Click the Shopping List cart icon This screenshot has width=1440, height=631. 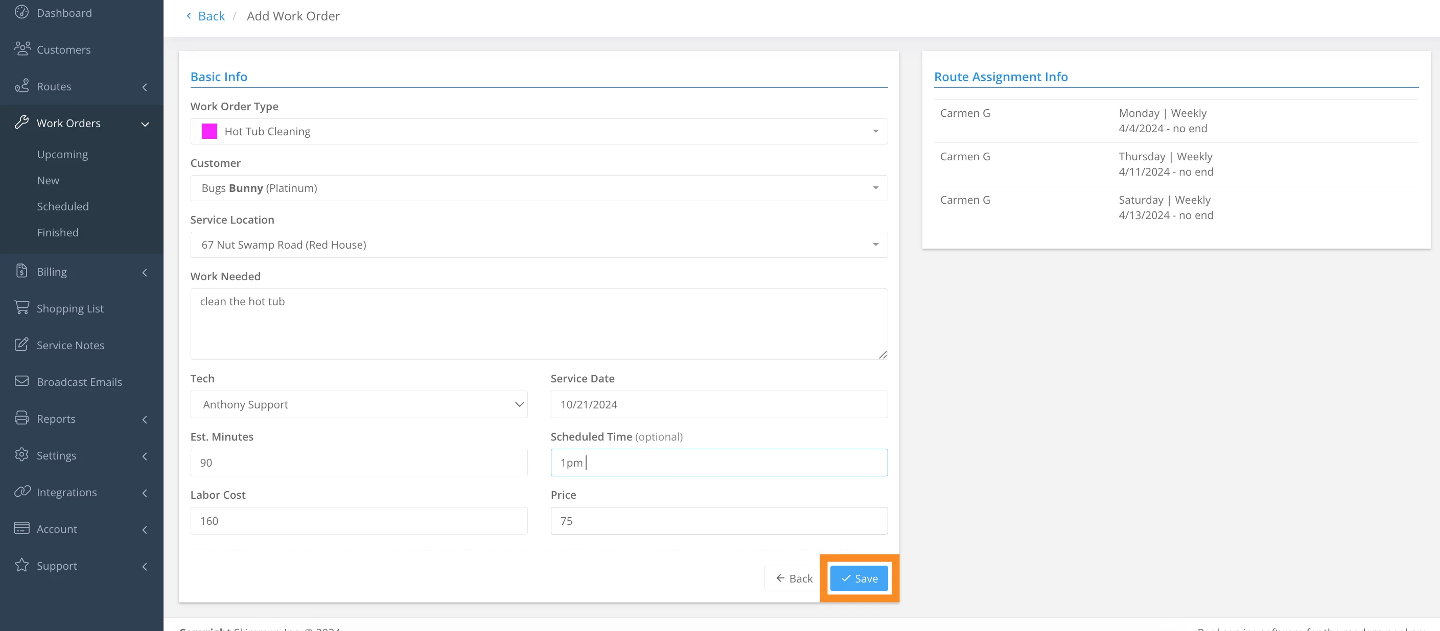(x=21, y=308)
